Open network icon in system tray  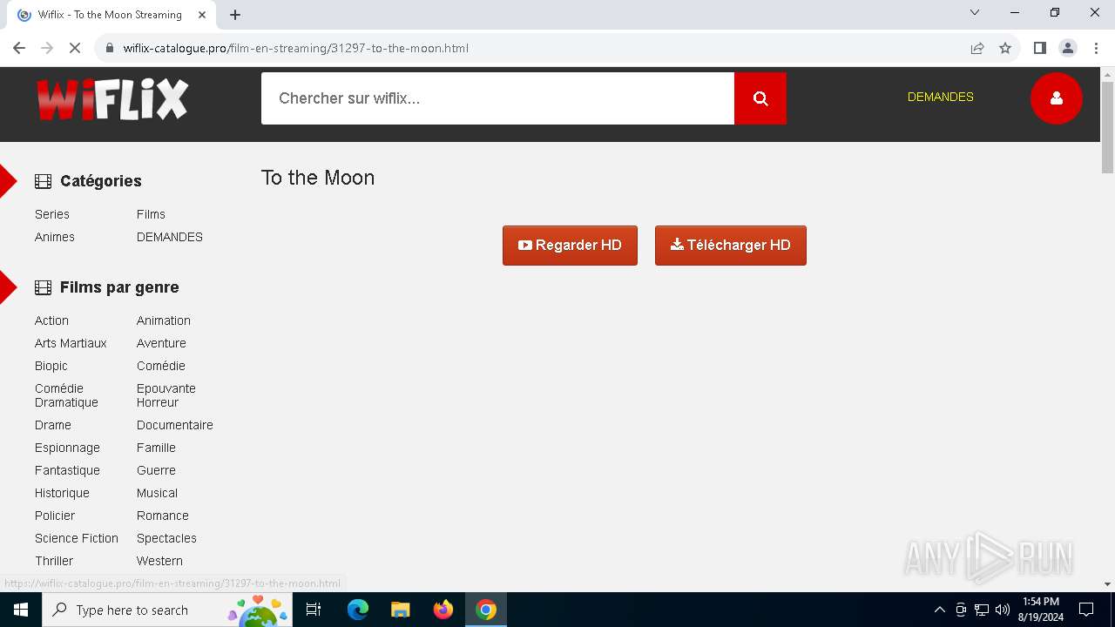pos(982,610)
